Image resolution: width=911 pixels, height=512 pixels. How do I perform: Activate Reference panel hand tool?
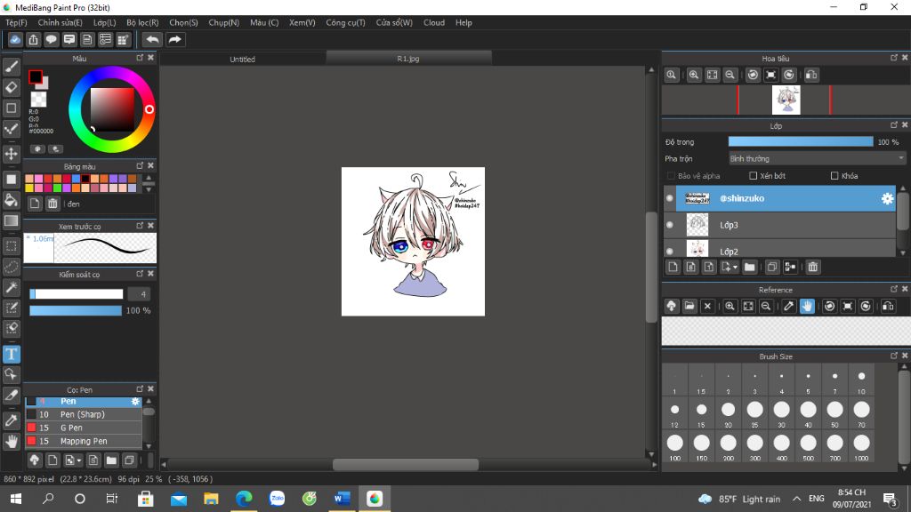tap(807, 306)
